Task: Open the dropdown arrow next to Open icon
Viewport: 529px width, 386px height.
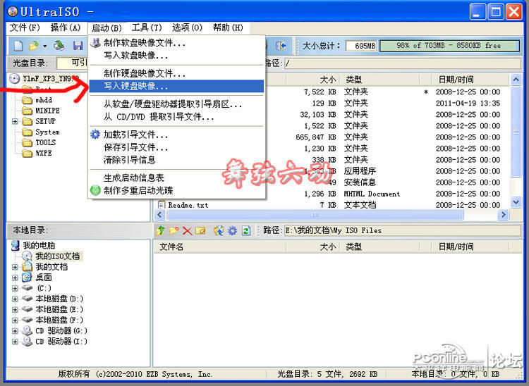Action: 44,46
